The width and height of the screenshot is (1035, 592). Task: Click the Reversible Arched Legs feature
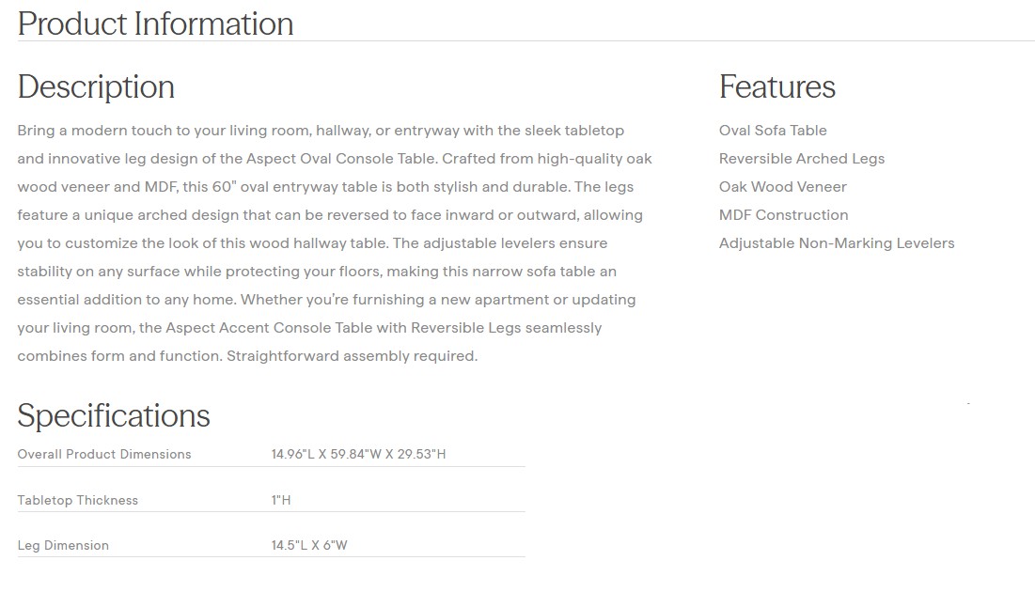click(801, 159)
